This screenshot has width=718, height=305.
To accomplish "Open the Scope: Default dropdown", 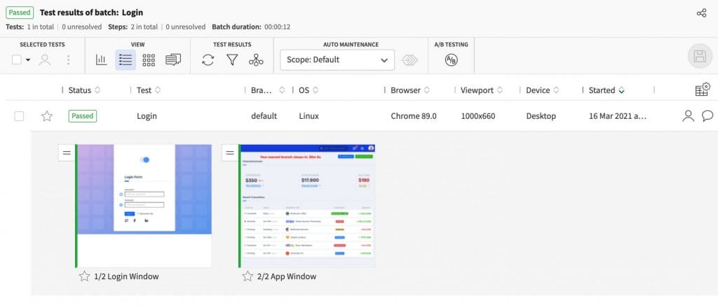I will point(337,60).
